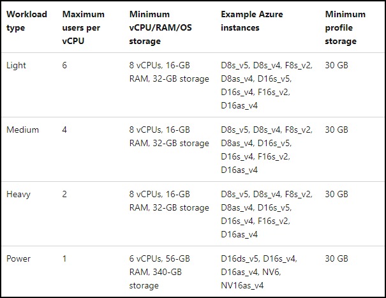Select the Power workload type cell

19,258
